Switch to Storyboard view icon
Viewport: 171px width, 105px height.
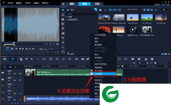pyautogui.click(x=5, y=59)
